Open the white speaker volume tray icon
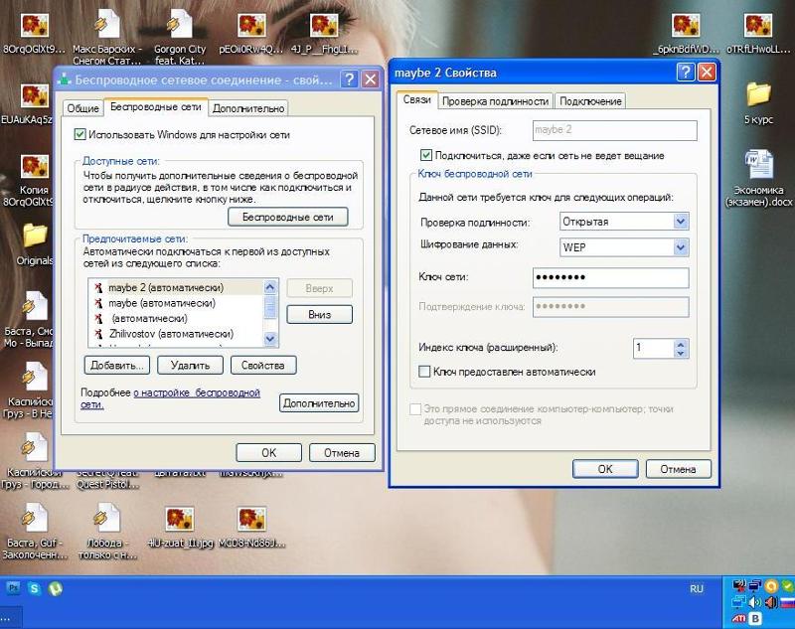The width and height of the screenshot is (795, 629). (x=755, y=602)
